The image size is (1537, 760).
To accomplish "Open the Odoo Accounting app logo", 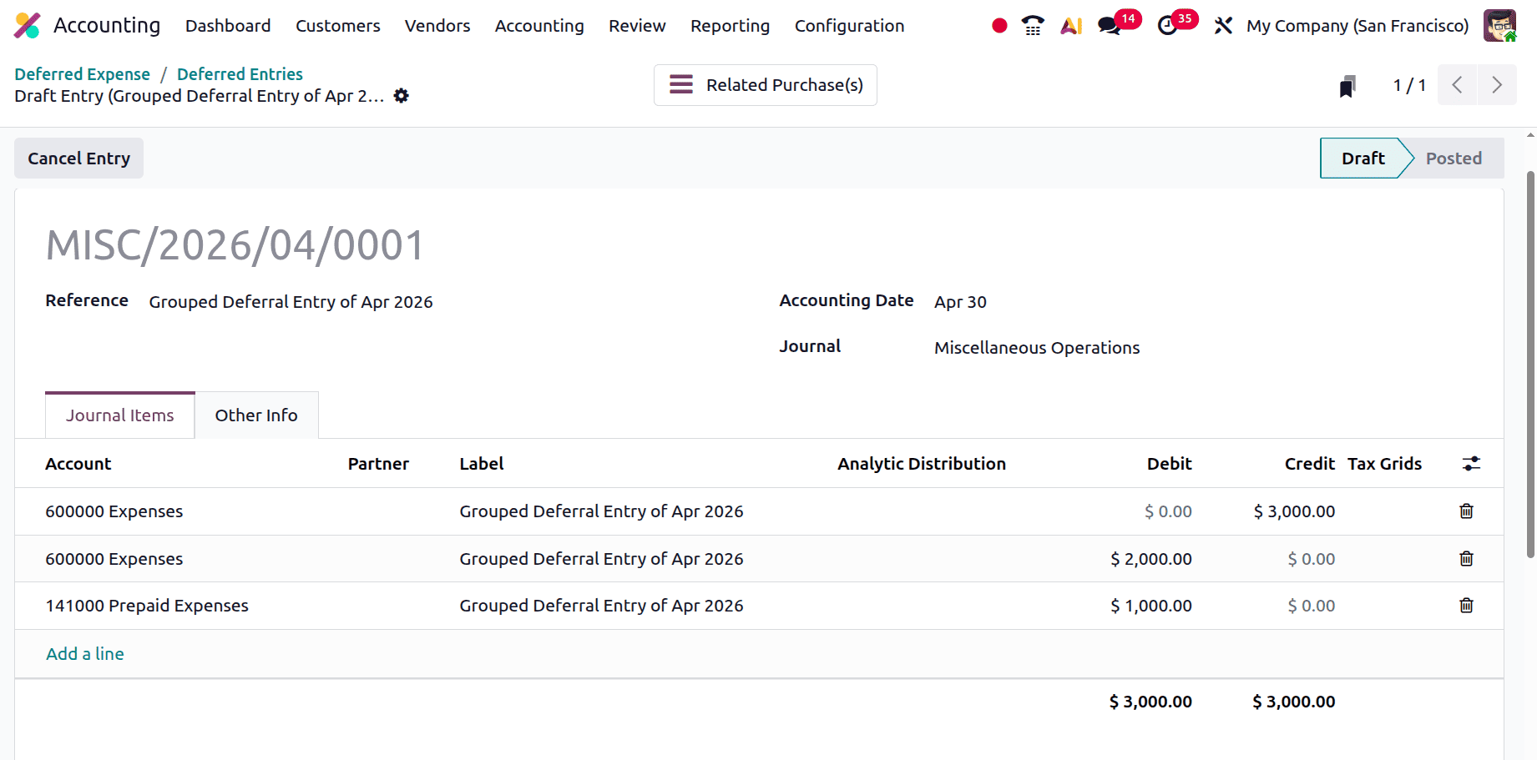I will coord(28,26).
